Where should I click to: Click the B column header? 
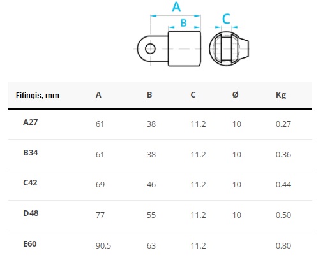point(149,95)
